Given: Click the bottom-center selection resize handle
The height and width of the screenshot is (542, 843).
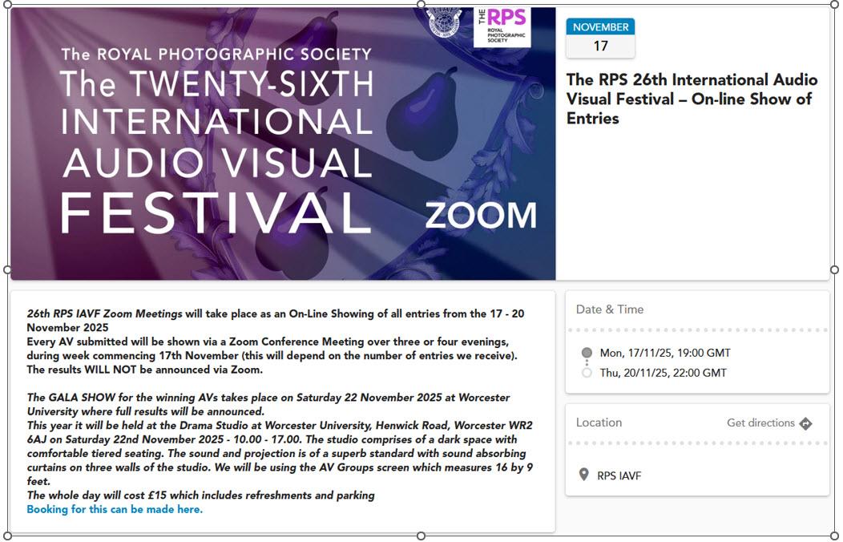Looking at the screenshot, I should (421, 536).
